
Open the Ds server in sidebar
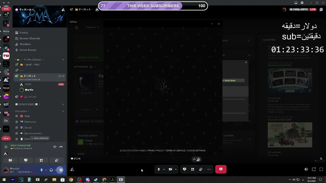coord(6,121)
